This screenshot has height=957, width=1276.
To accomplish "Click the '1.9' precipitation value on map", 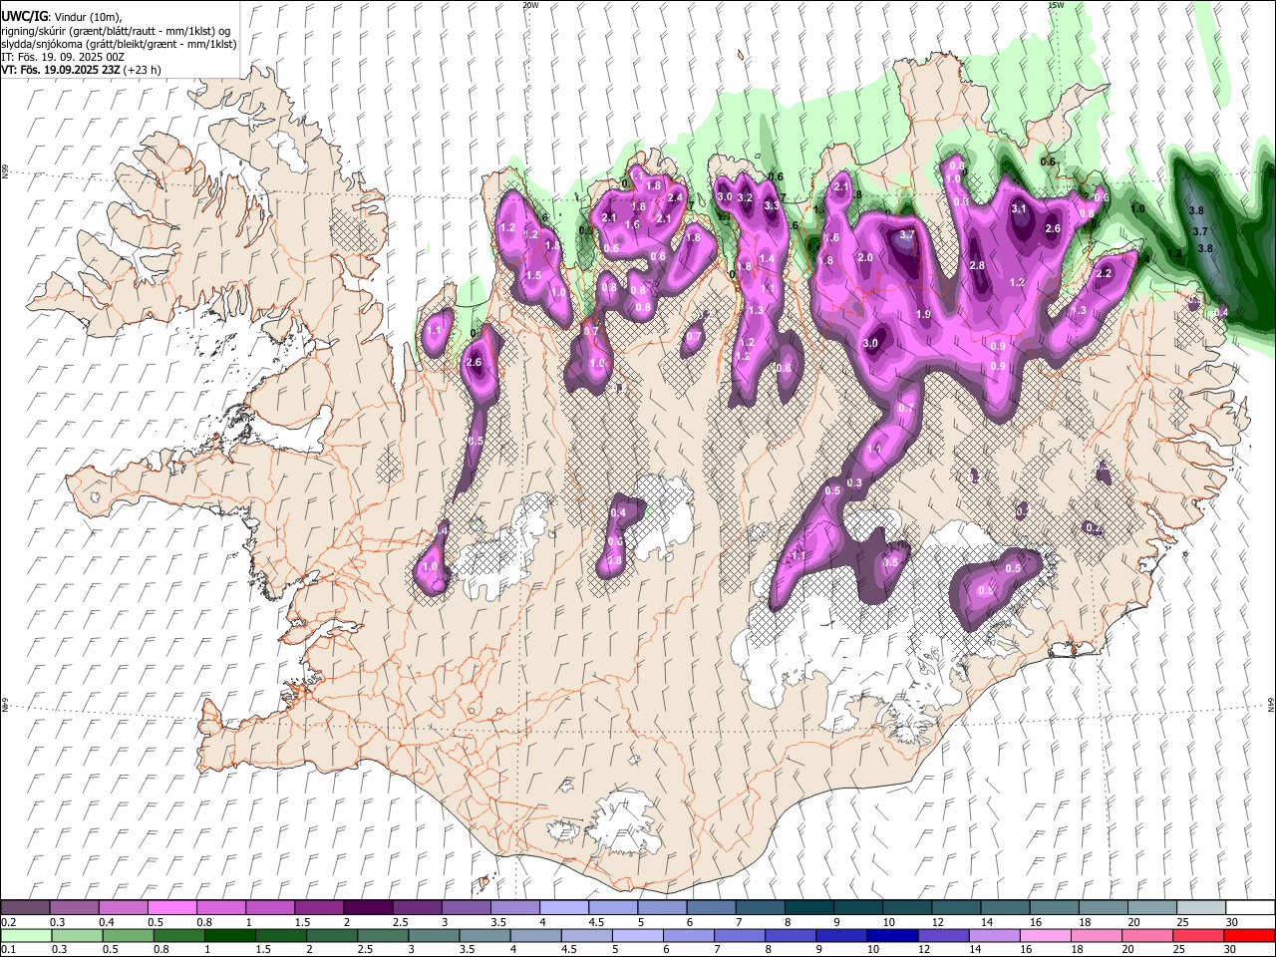I will click(x=923, y=314).
